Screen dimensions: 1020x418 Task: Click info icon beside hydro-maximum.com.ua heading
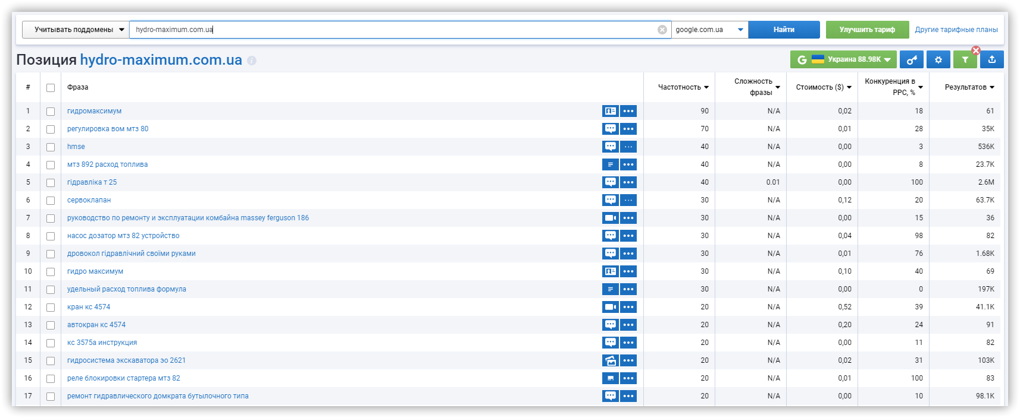point(252,61)
